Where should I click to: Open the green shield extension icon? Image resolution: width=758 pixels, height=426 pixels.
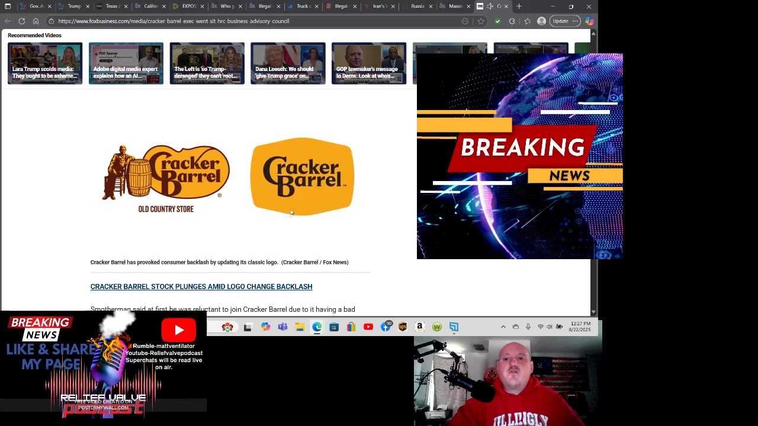point(497,21)
